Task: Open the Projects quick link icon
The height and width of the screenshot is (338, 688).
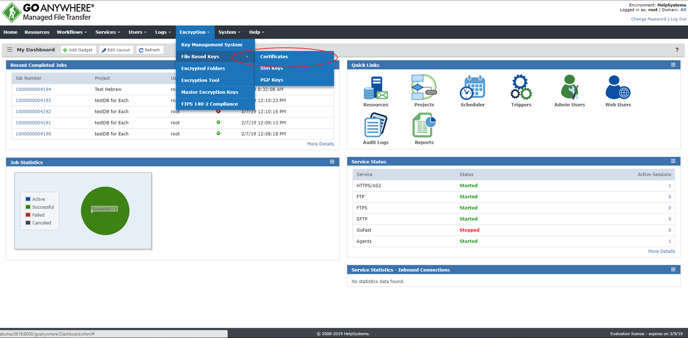Action: (x=424, y=88)
